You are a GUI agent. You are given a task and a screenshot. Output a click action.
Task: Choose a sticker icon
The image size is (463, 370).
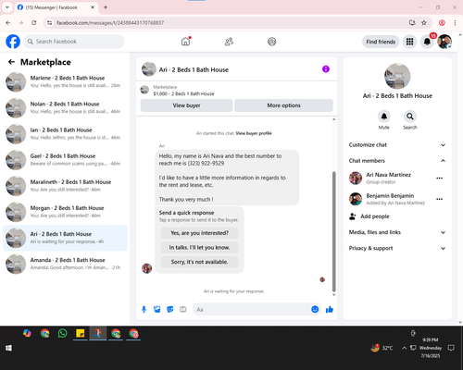[170, 309]
